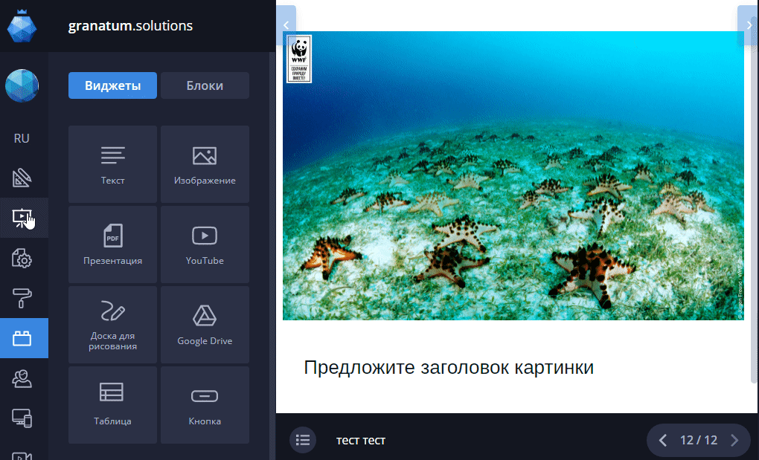Add the Изображение widget
Image resolution: width=759 pixels, height=460 pixels.
coord(205,164)
